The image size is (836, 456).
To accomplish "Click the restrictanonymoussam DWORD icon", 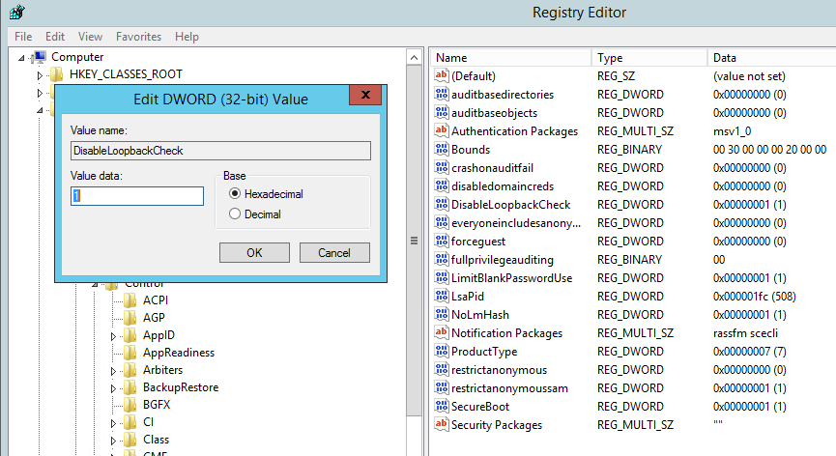I will click(x=441, y=387).
